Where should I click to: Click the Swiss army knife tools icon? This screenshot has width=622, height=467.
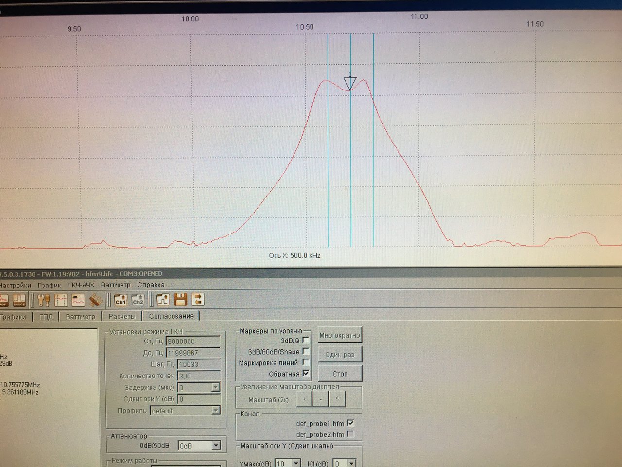point(95,300)
